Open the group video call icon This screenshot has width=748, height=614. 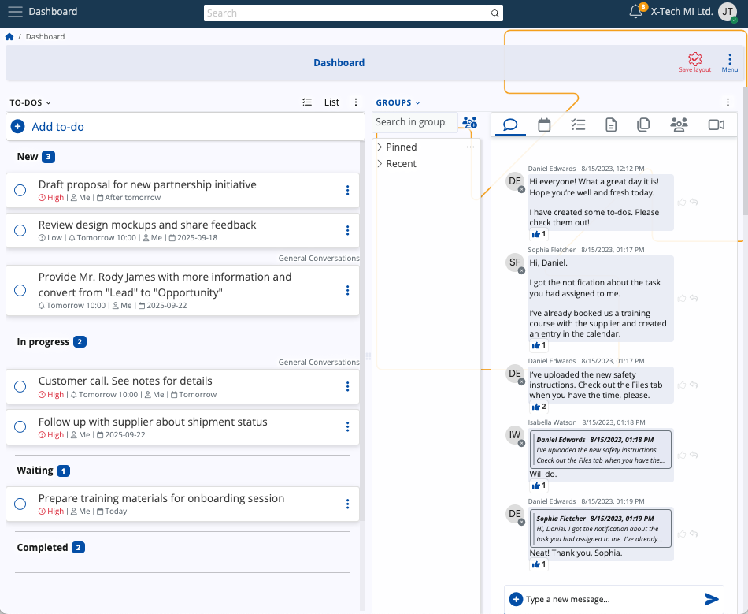point(716,125)
